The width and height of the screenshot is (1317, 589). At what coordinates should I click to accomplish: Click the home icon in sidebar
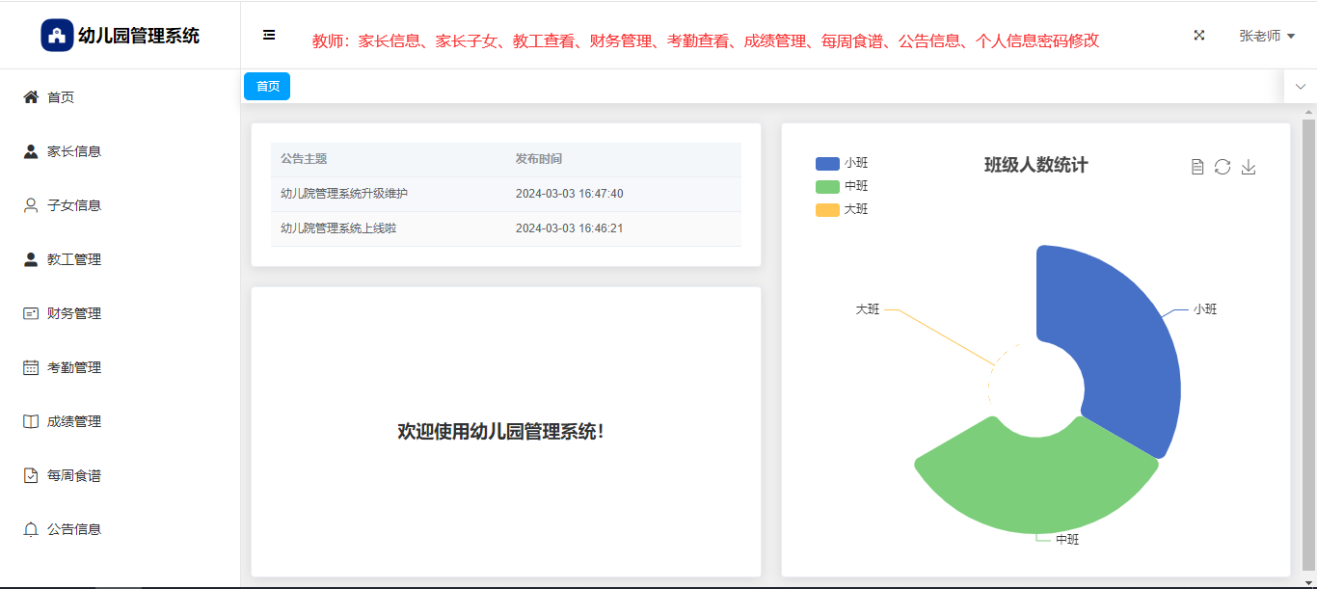pyautogui.click(x=31, y=97)
